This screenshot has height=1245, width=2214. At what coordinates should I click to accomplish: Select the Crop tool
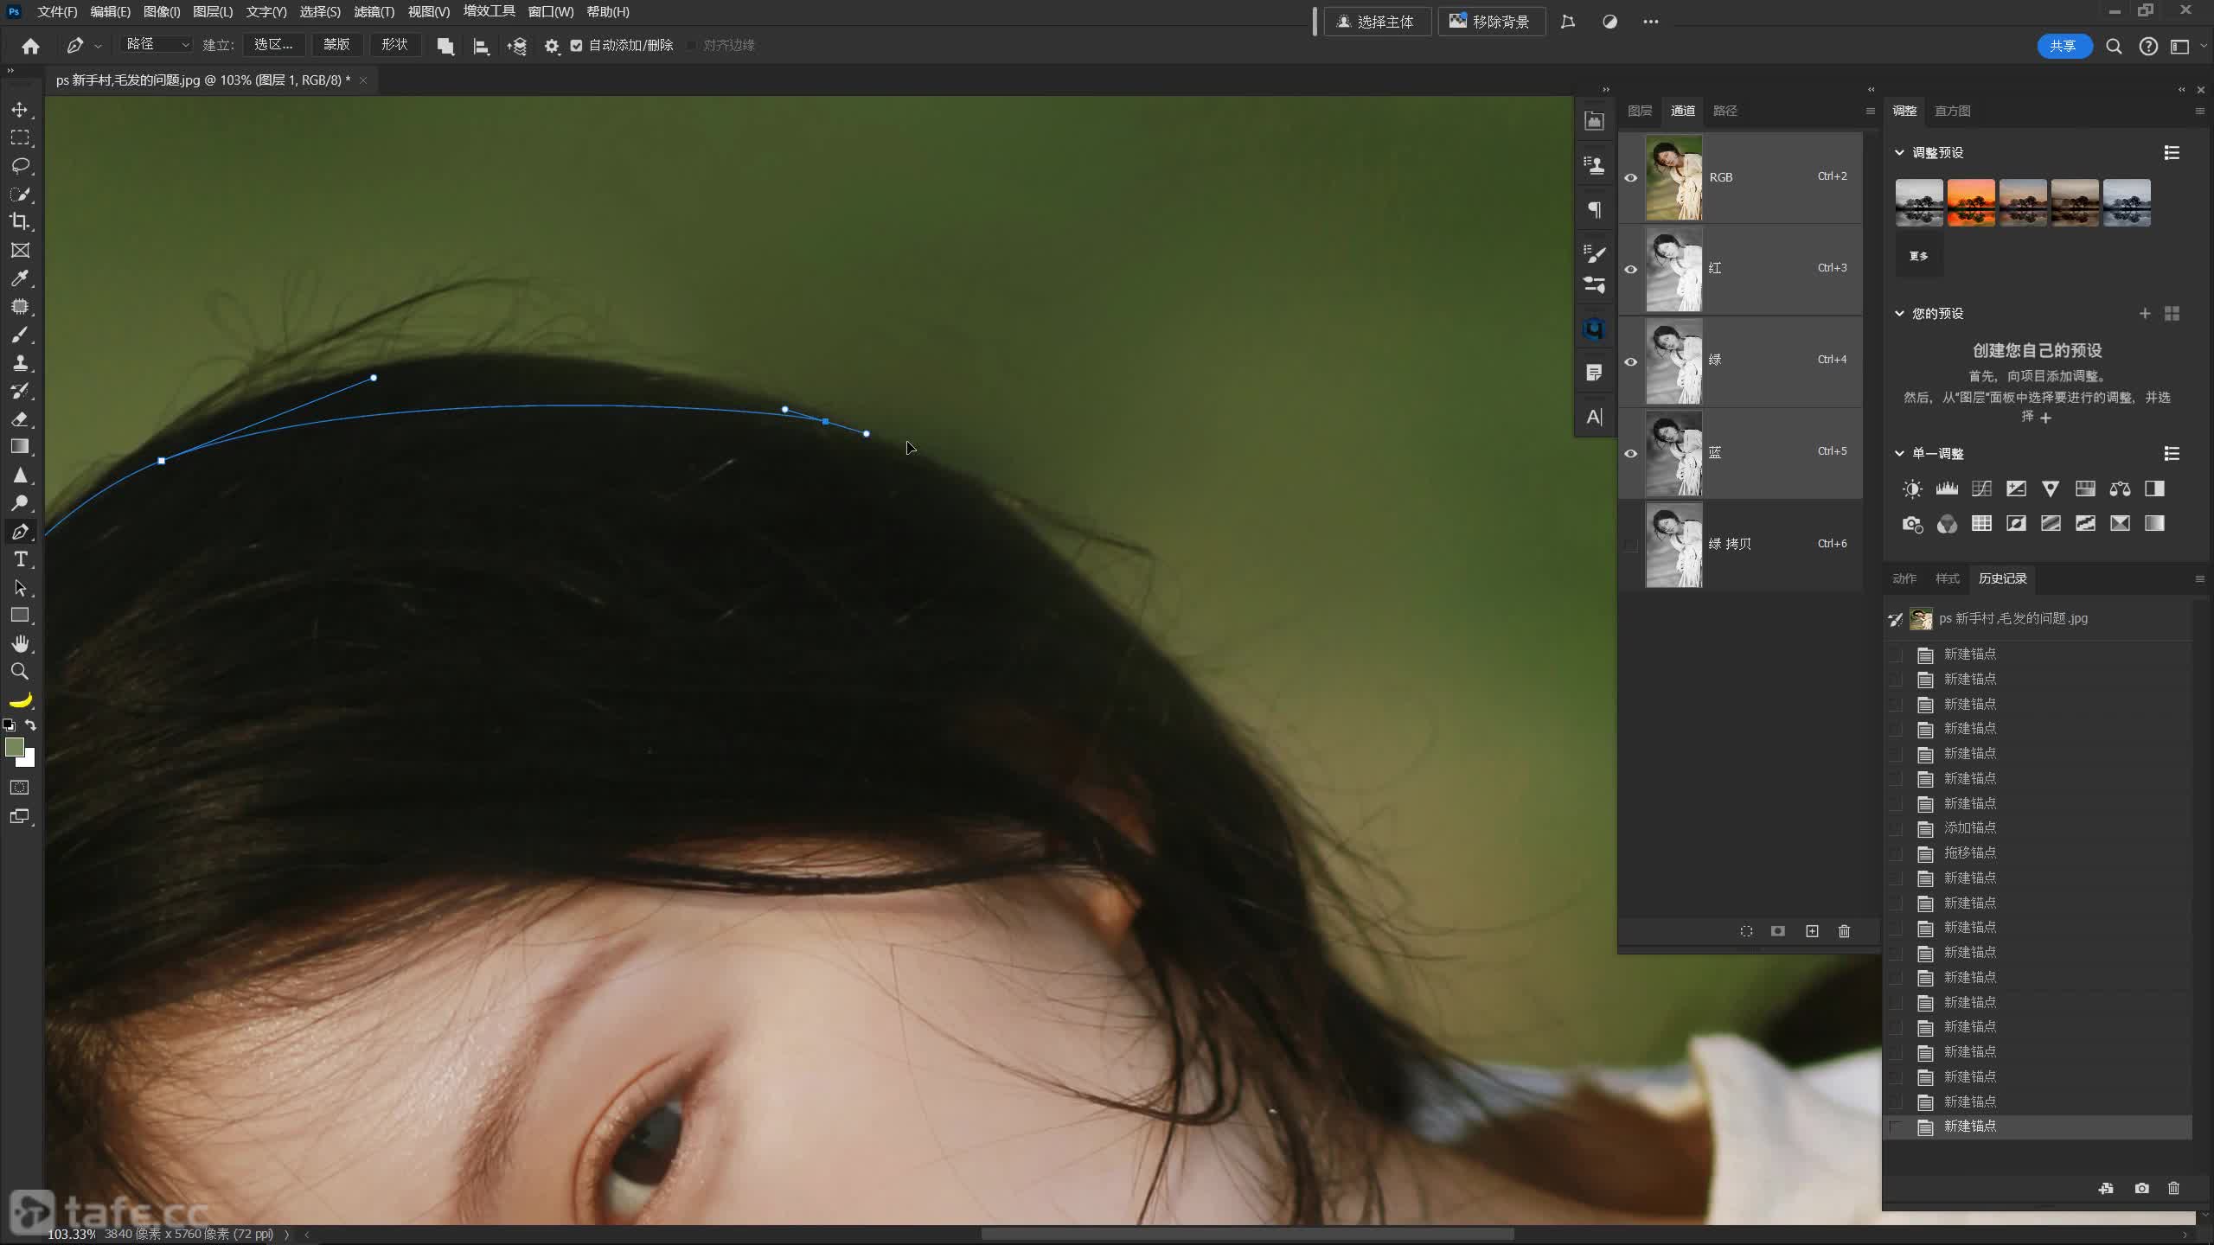coord(20,221)
